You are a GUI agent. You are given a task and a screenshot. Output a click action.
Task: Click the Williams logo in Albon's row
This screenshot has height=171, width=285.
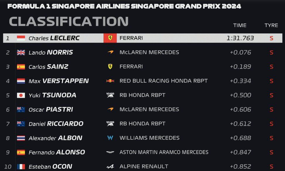(x=110, y=138)
